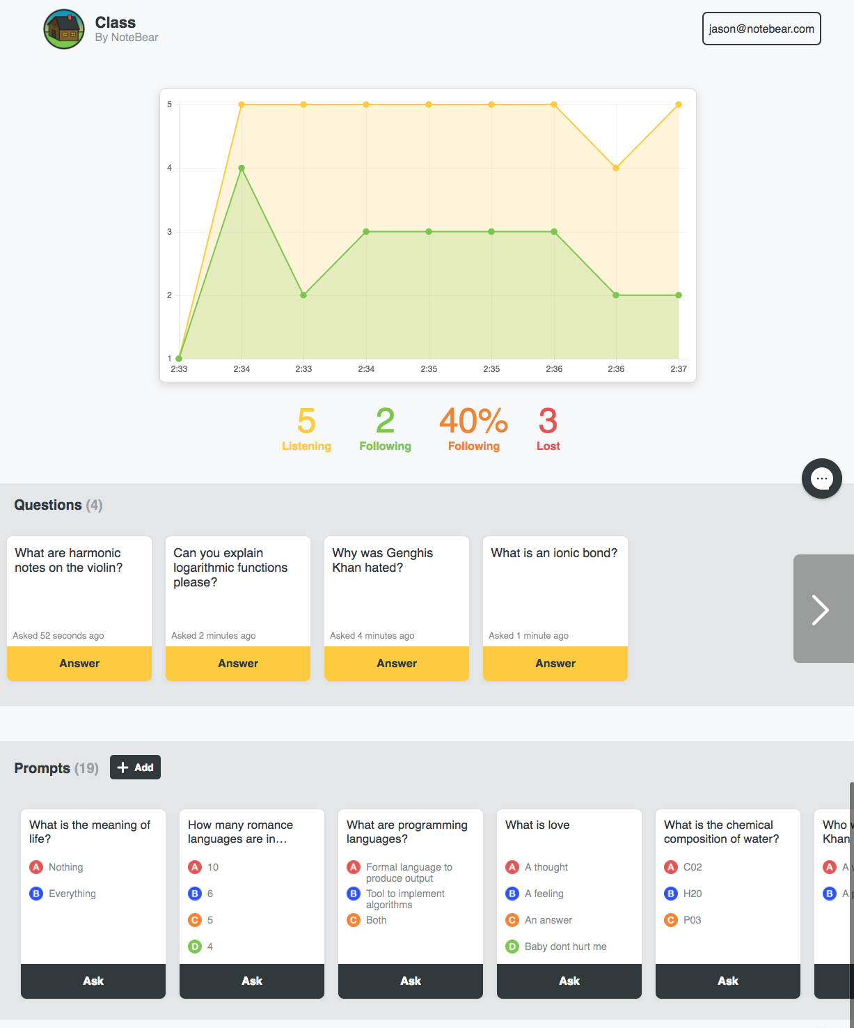Viewport: 854px width, 1028px height.
Task: Click prompt title 'What is the meaning of life?'
Action: (x=90, y=832)
